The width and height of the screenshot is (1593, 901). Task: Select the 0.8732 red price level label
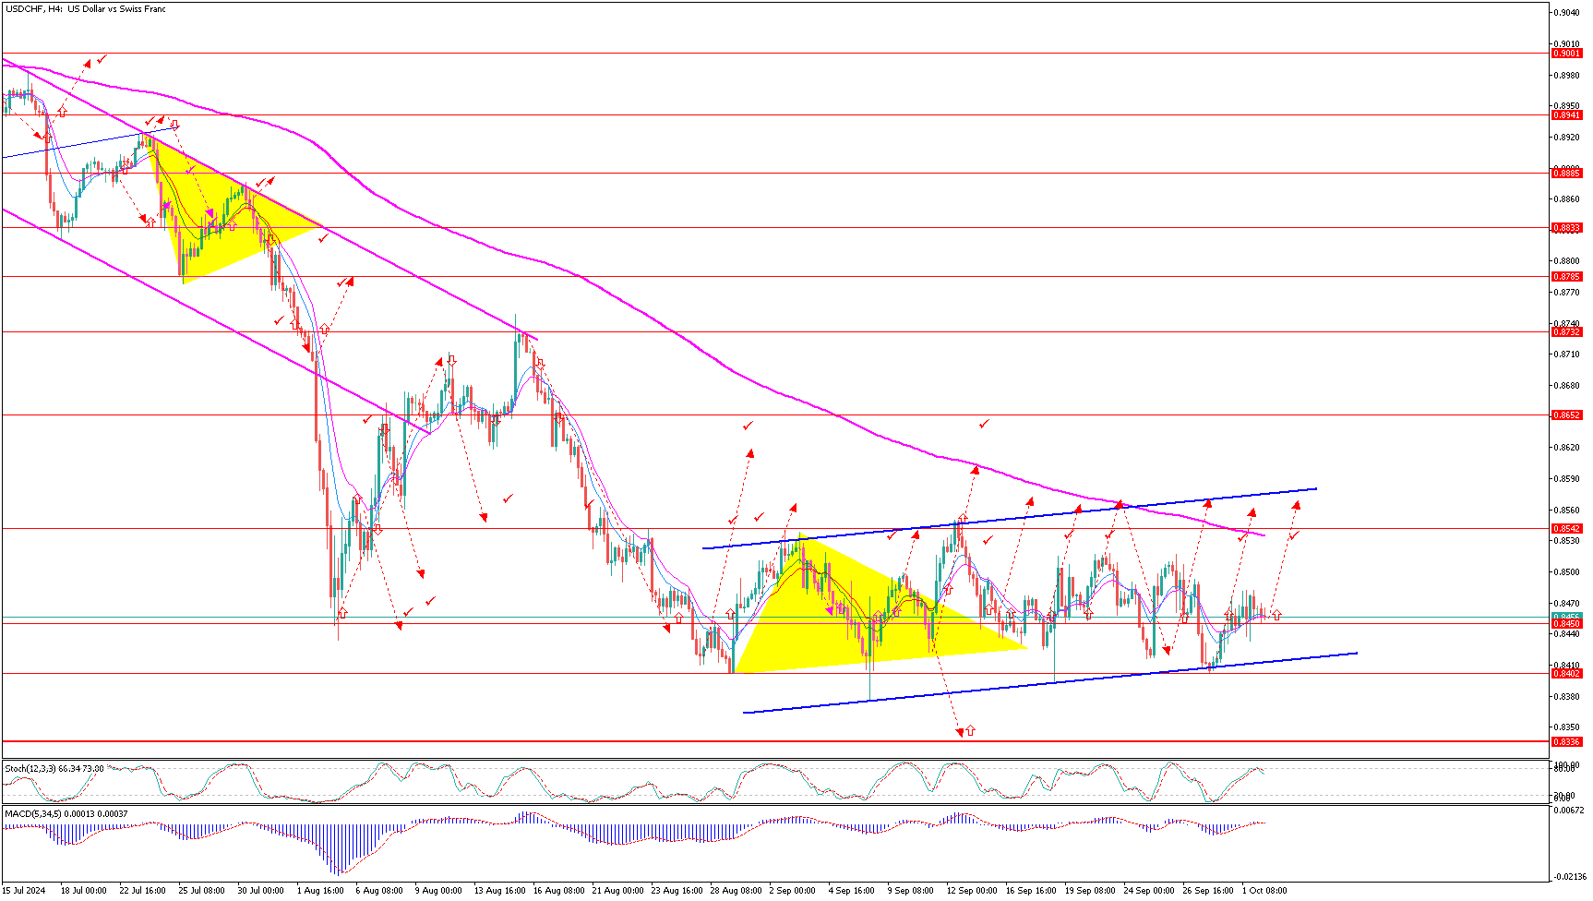tap(1566, 331)
